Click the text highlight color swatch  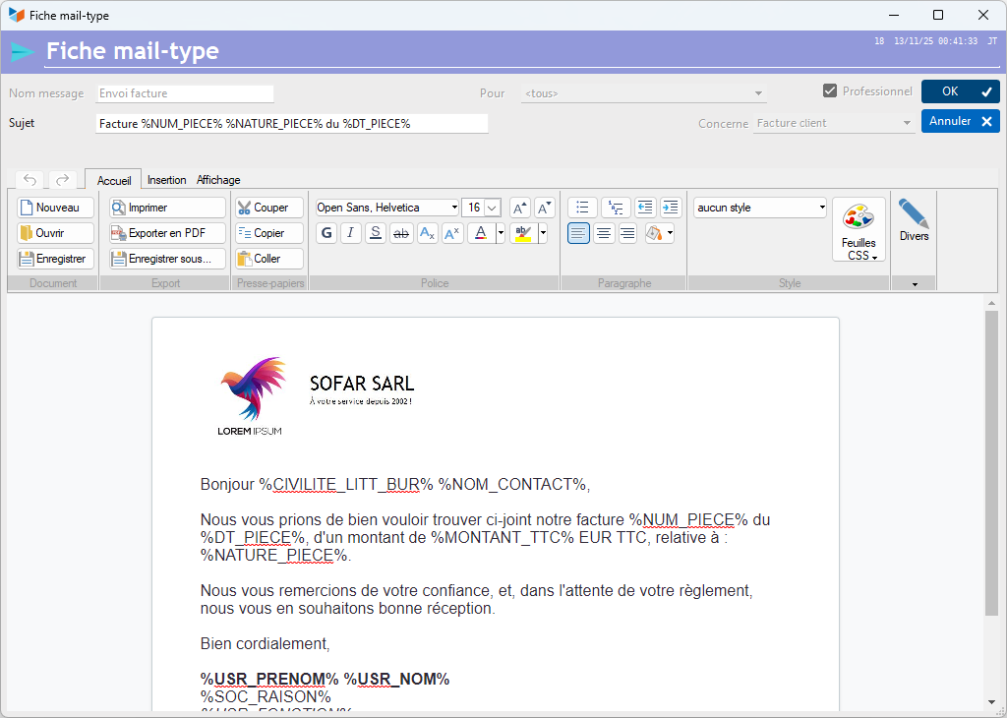pos(523,233)
